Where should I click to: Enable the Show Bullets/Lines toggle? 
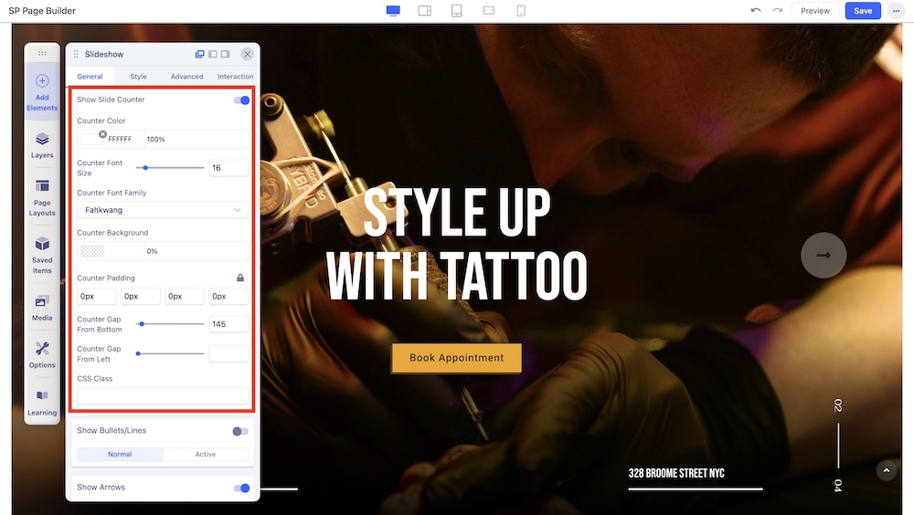(239, 431)
